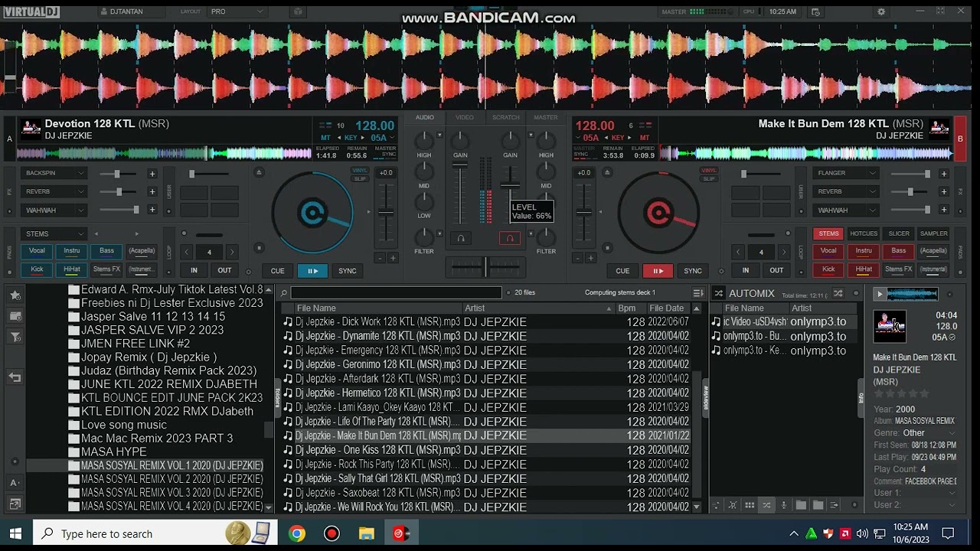Viewport: 980px width, 551px height.
Task: Double the deck B loop with right arrow
Action: [x=783, y=252]
